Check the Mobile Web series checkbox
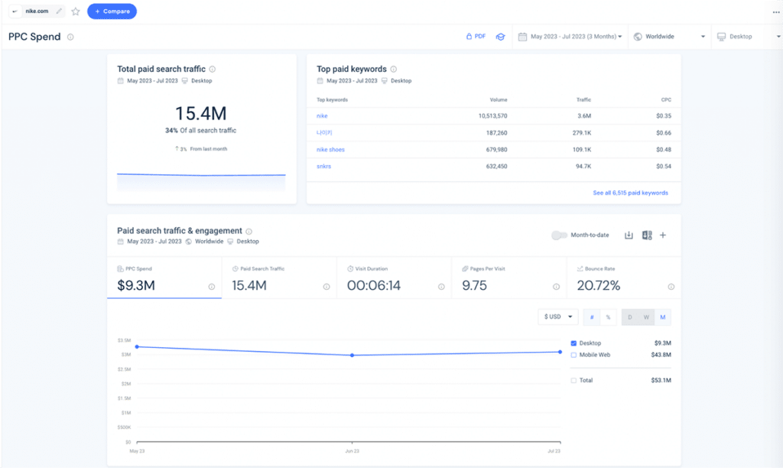 click(573, 355)
